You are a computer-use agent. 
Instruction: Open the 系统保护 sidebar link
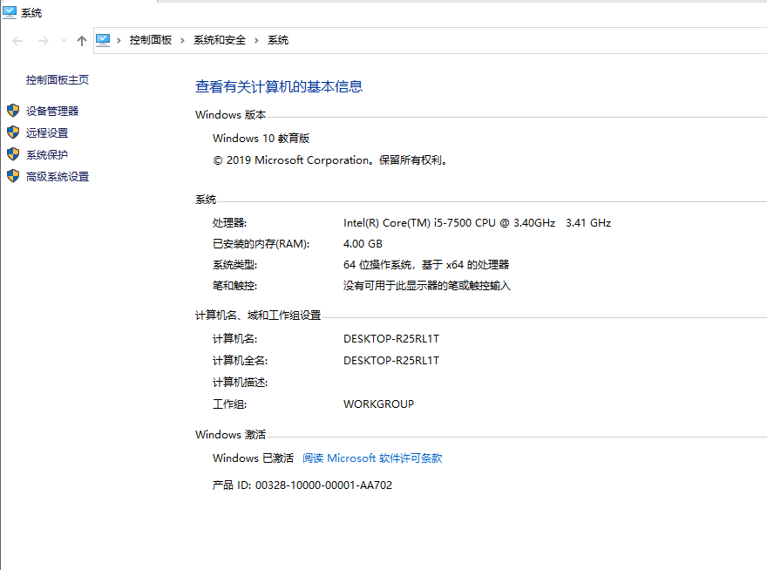tap(47, 154)
